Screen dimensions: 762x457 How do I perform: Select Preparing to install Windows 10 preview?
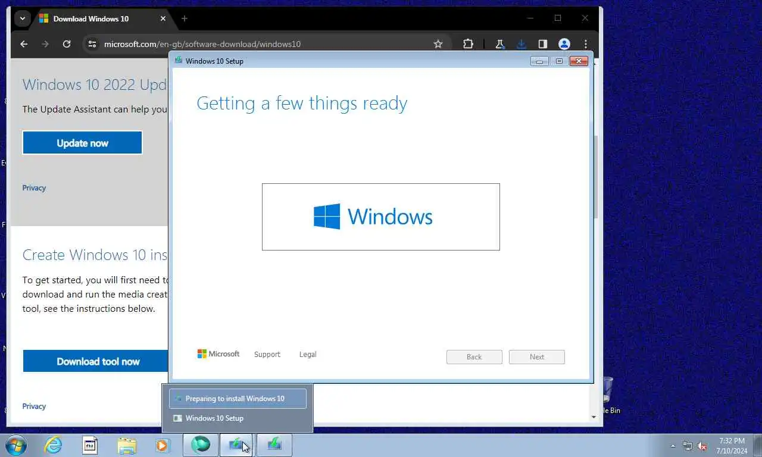click(x=238, y=399)
